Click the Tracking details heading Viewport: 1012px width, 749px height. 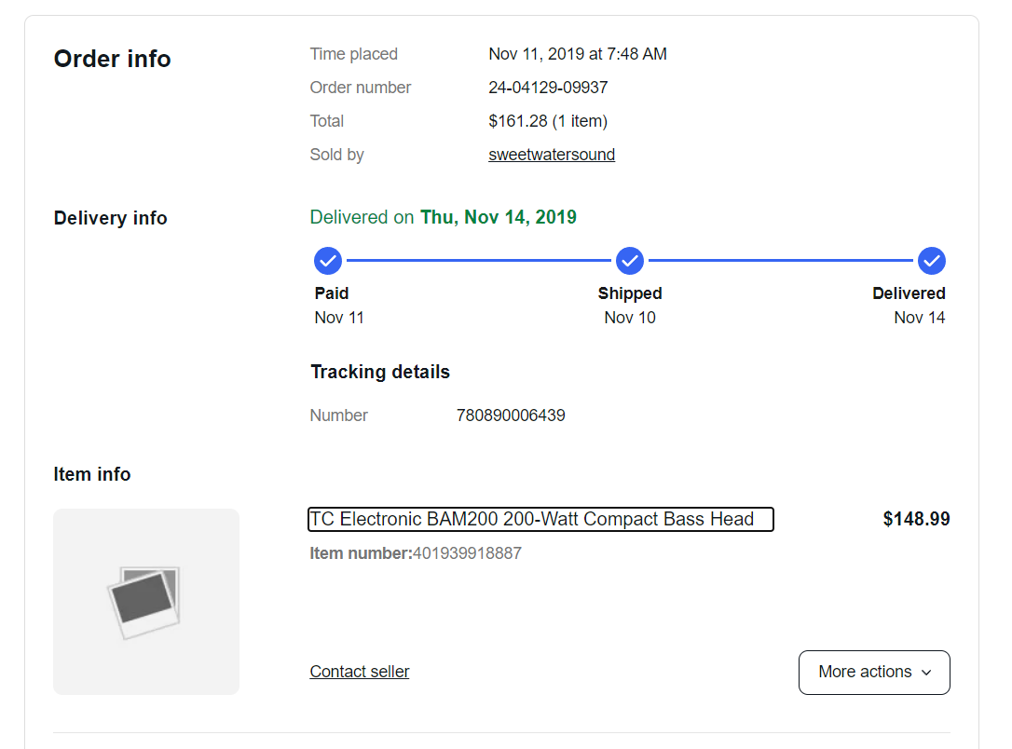point(380,373)
